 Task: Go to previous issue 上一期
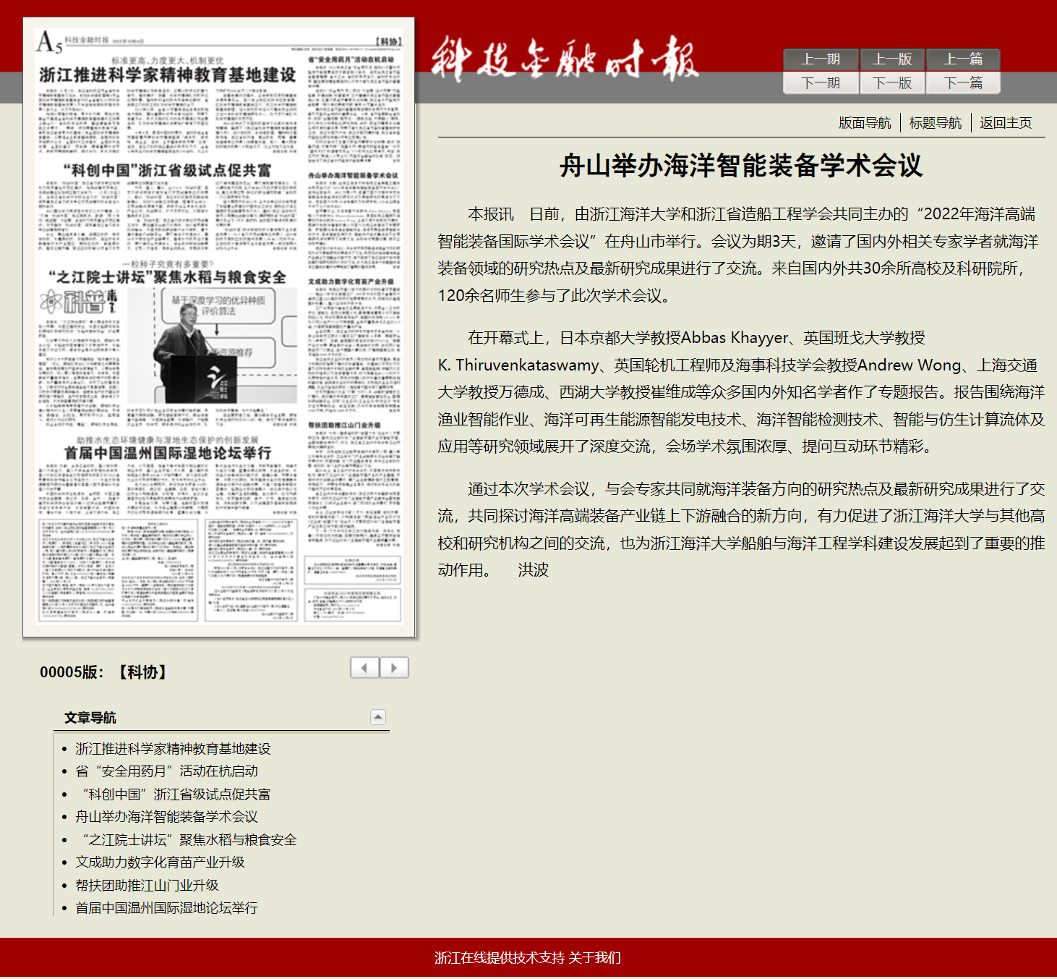[821, 59]
